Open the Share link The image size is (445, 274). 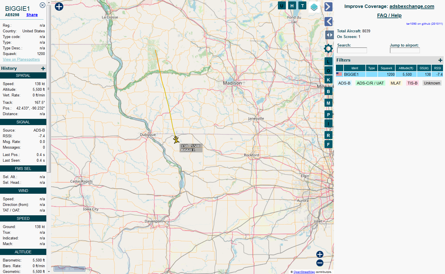click(32, 15)
